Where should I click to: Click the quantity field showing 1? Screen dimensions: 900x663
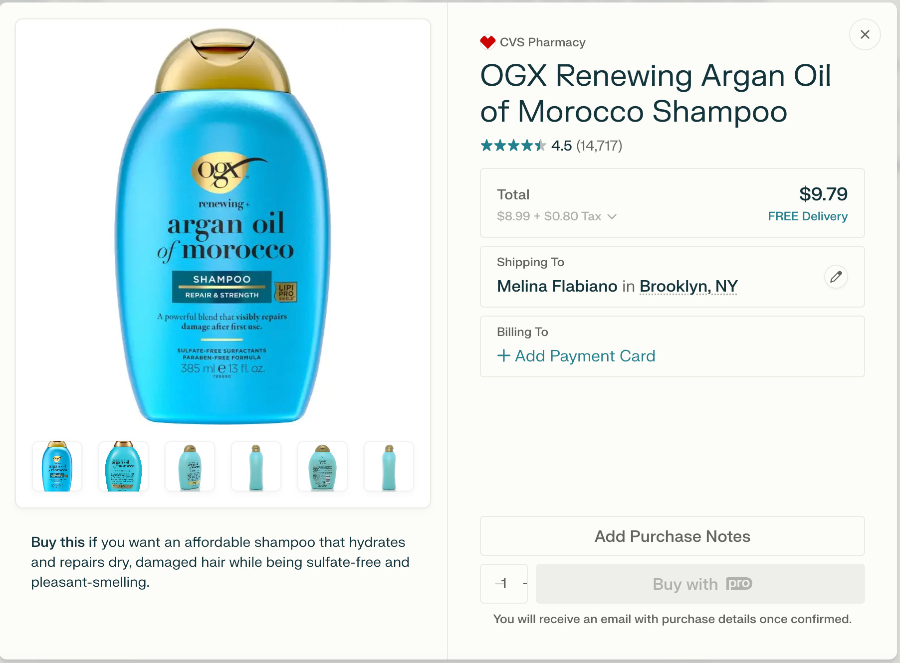pos(504,584)
